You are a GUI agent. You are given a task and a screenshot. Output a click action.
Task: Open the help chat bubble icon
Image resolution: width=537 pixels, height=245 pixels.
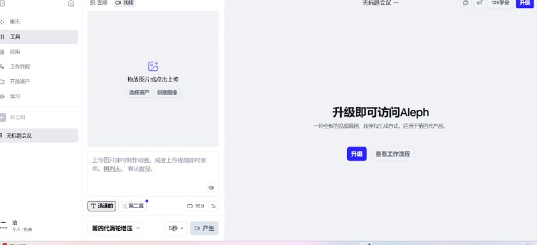[x=465, y=3]
